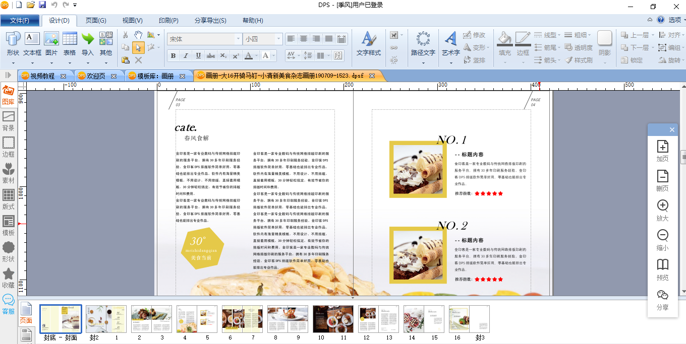Viewport: 686px width, 344px height.
Task: Toggle bold text formatting
Action: pyautogui.click(x=173, y=55)
